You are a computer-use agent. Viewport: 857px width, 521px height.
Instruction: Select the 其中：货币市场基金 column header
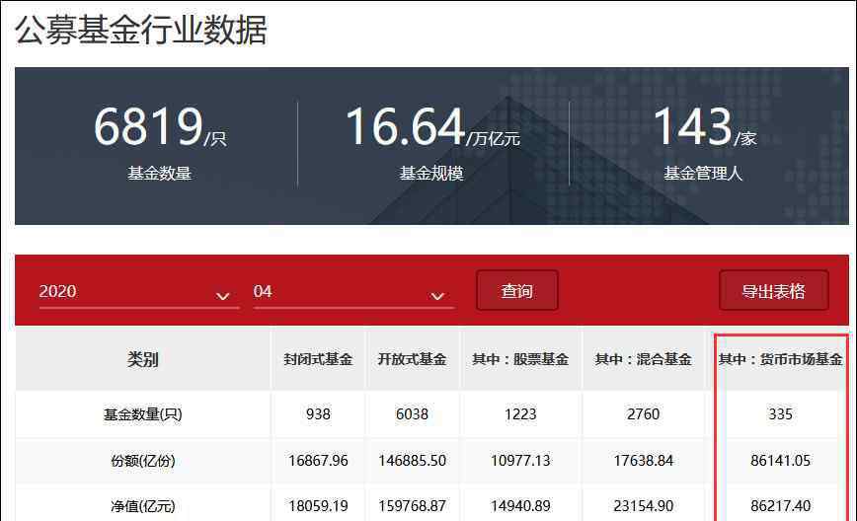pos(780,359)
